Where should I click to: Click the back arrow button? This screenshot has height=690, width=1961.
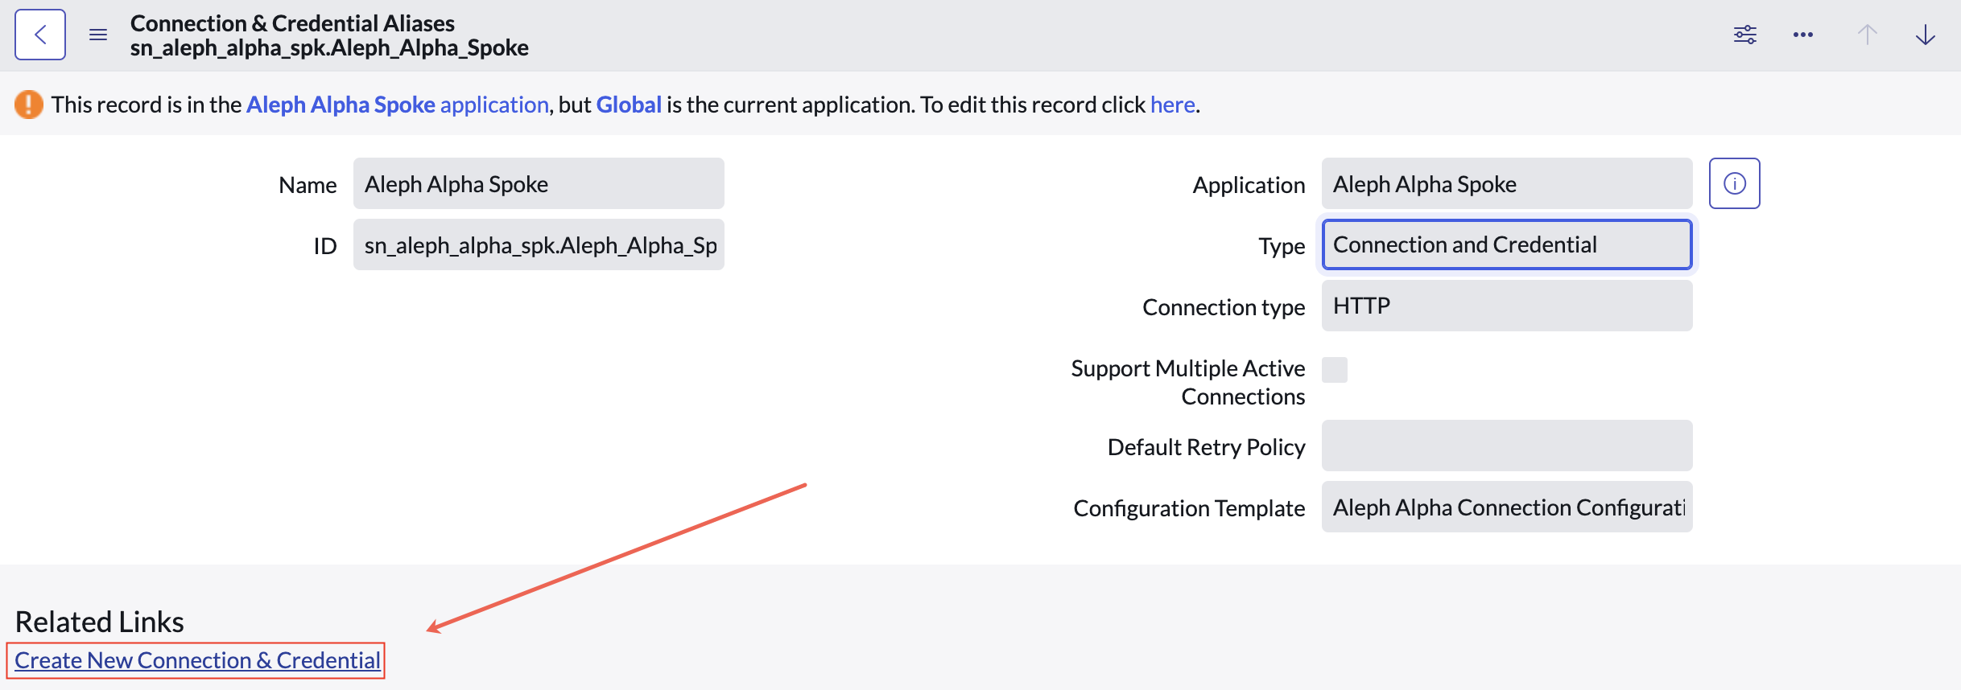(40, 35)
